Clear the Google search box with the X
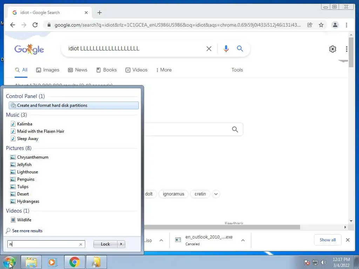Screen dimensions: 359x269 click(209, 49)
